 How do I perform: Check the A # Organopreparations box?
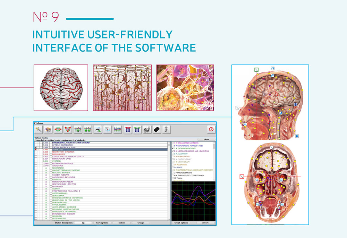[x=173, y=143]
